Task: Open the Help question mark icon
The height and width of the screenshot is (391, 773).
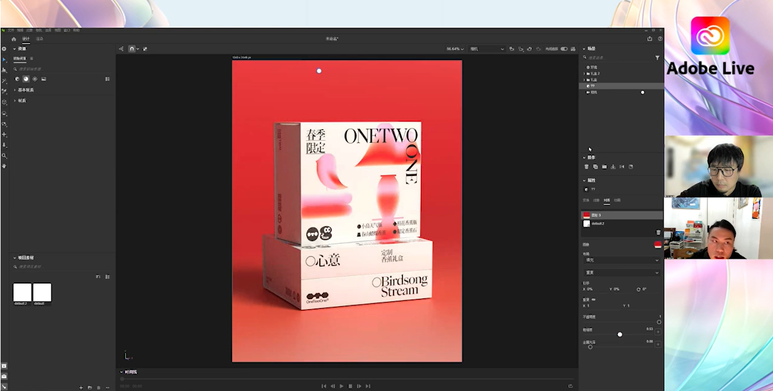Action: pyautogui.click(x=660, y=39)
